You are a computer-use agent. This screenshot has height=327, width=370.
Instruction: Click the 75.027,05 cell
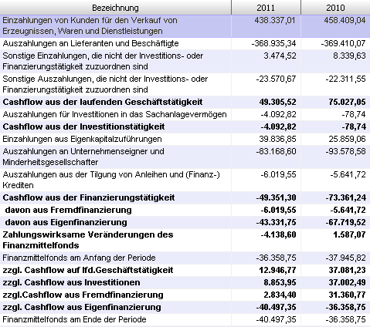336,102
